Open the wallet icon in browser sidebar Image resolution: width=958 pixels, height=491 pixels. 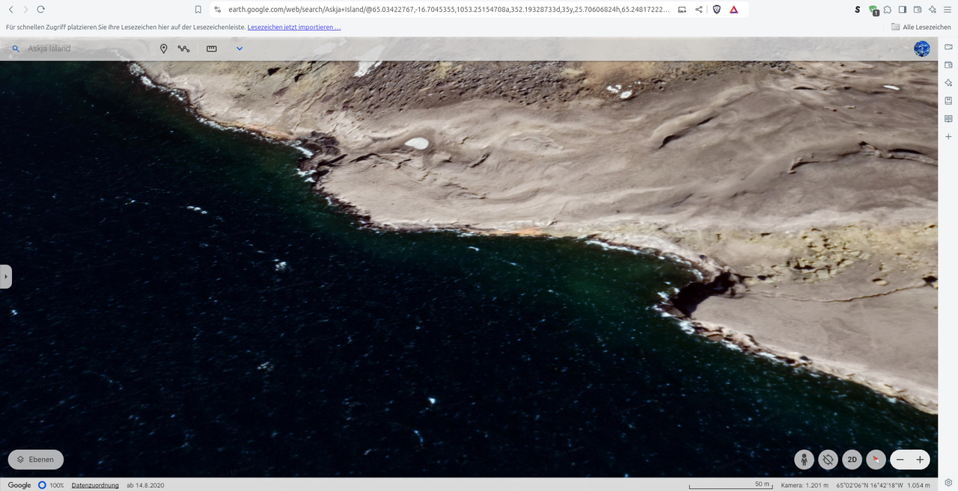point(948,65)
